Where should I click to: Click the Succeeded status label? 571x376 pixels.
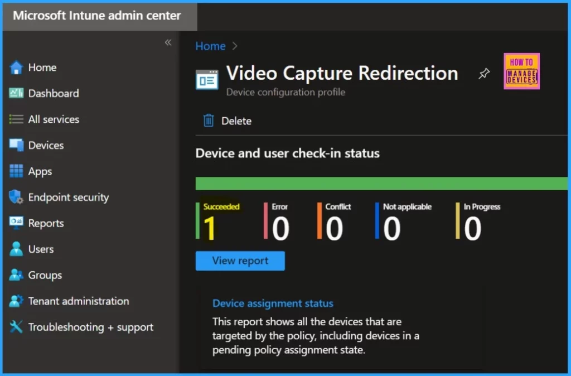tap(221, 206)
